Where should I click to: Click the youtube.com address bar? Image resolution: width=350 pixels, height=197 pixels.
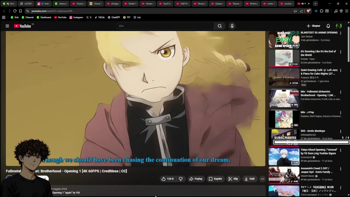coord(159,11)
